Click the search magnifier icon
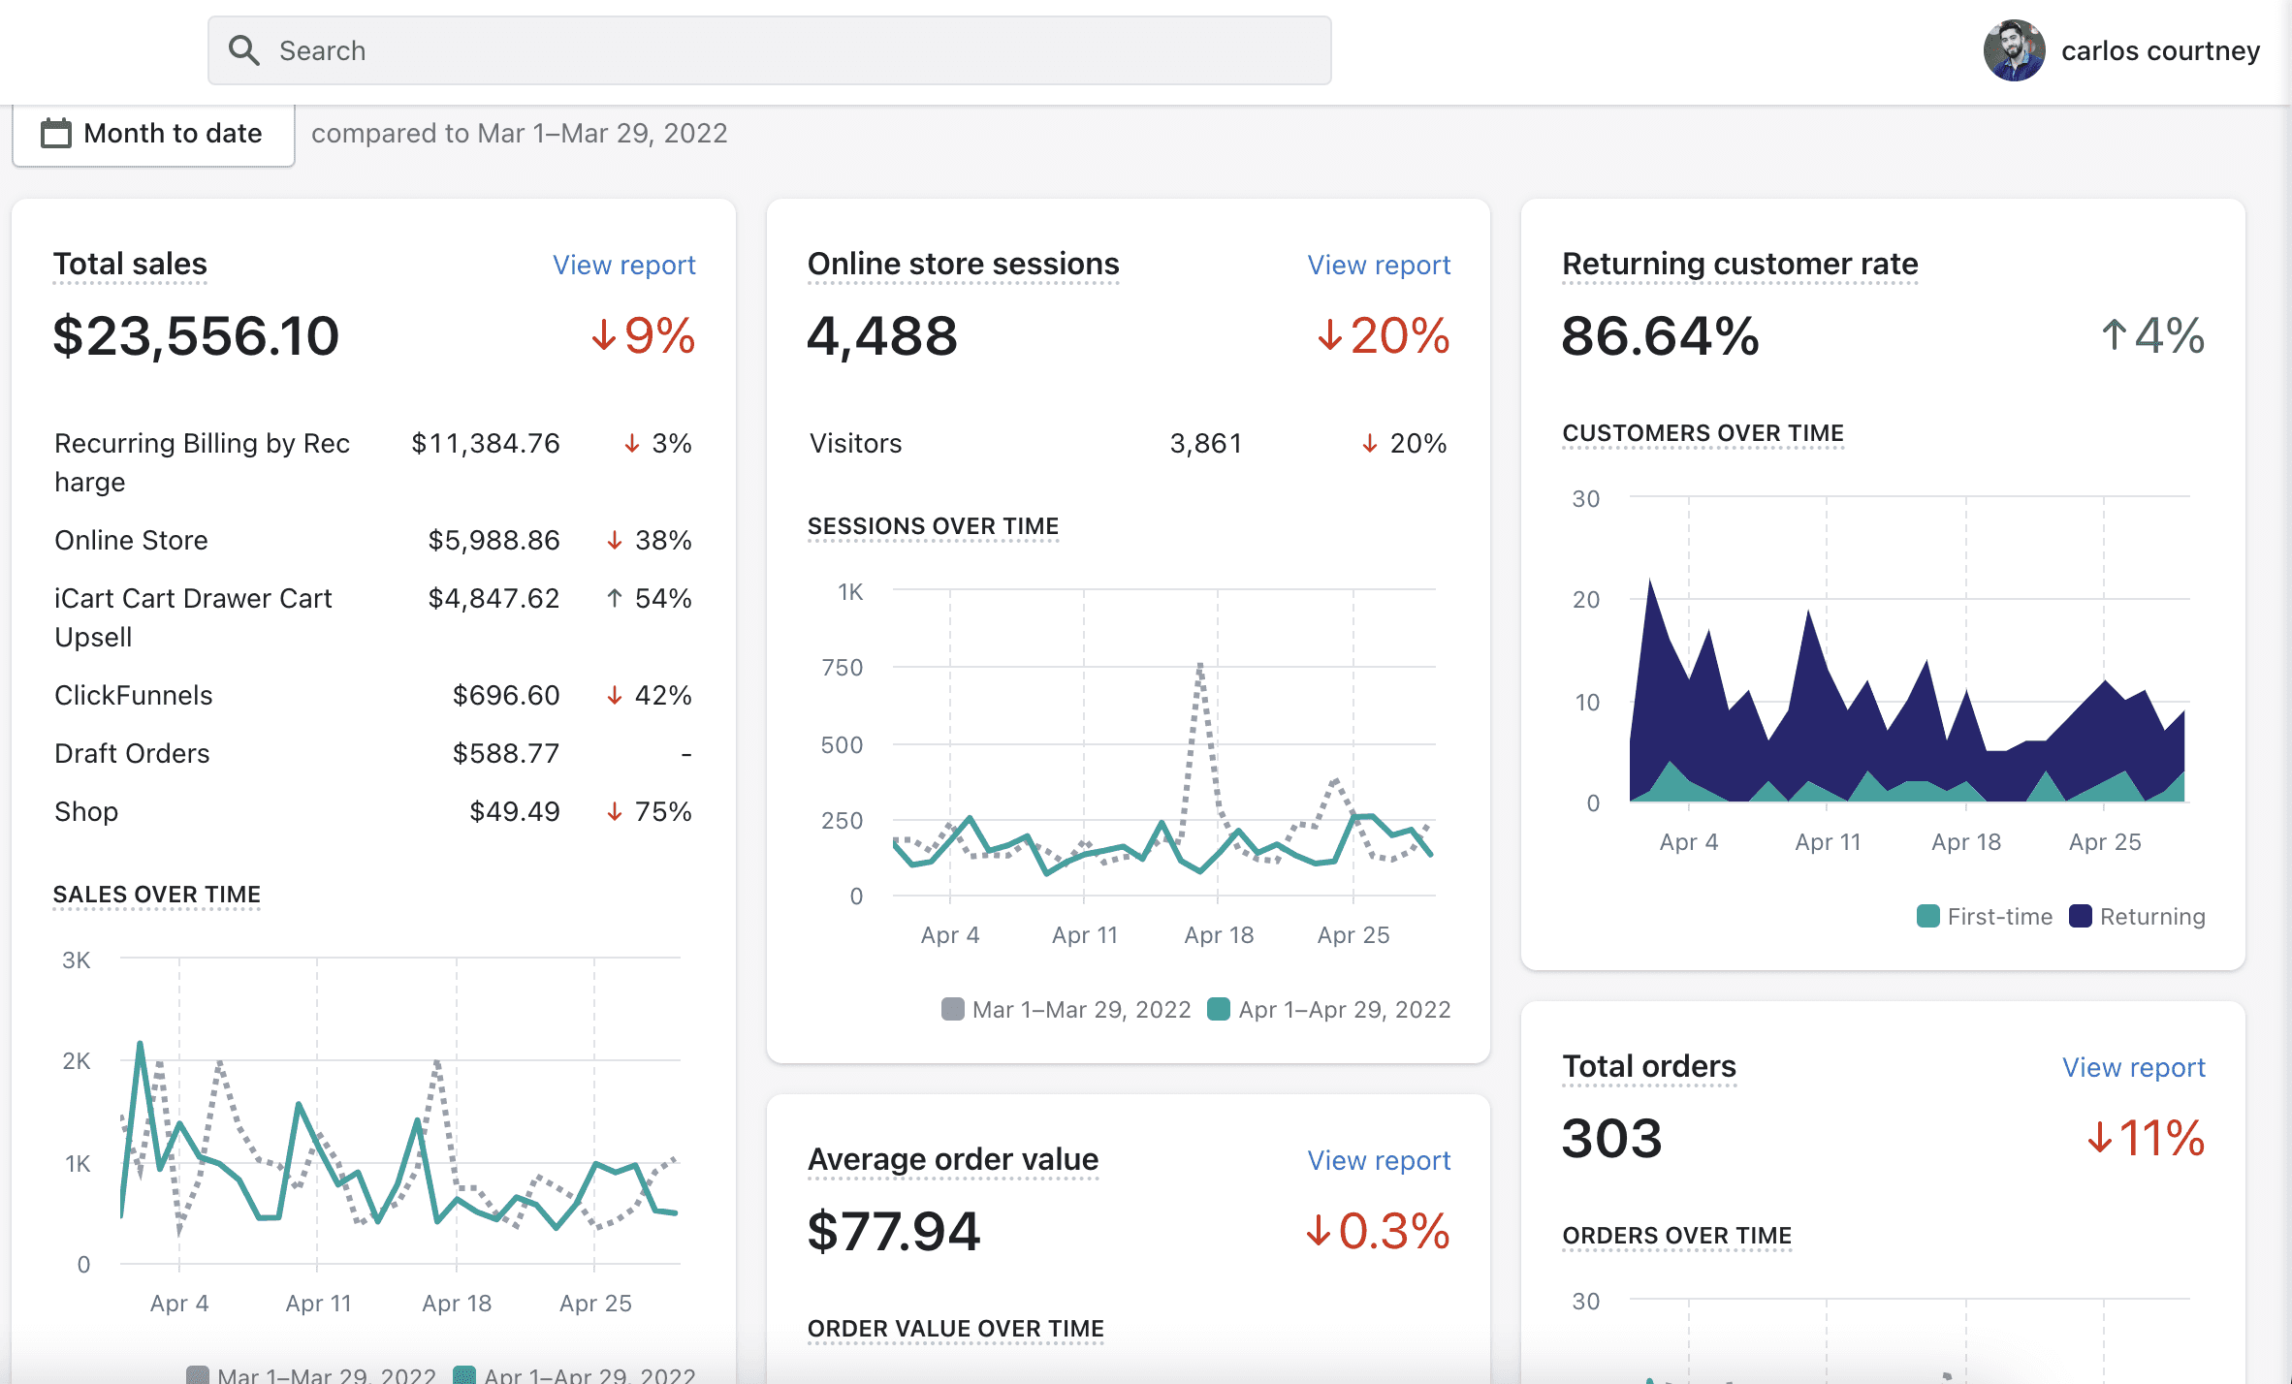Image resolution: width=2292 pixels, height=1384 pixels. coord(243,50)
